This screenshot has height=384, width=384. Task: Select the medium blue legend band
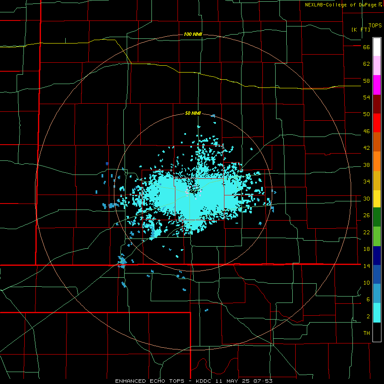[x=377, y=274]
